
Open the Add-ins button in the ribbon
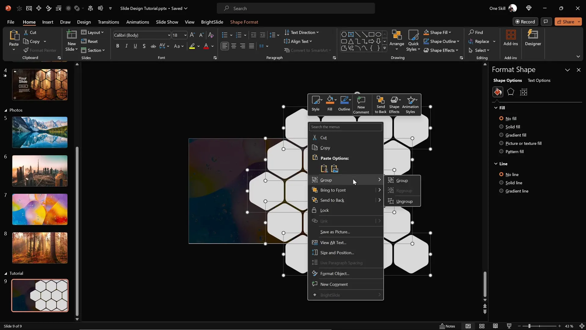pos(511,38)
